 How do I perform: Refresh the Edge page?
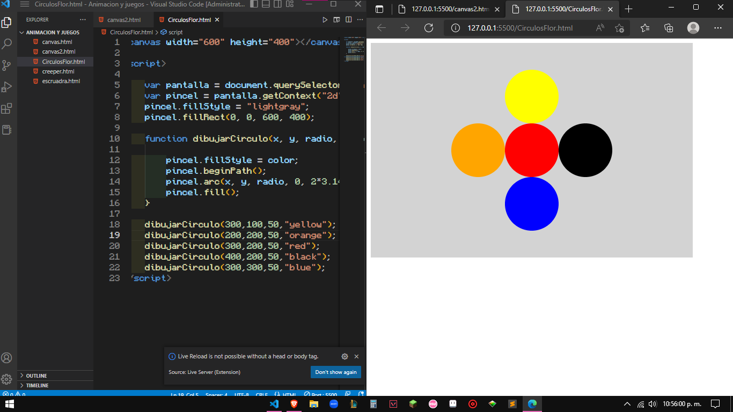tap(428, 28)
